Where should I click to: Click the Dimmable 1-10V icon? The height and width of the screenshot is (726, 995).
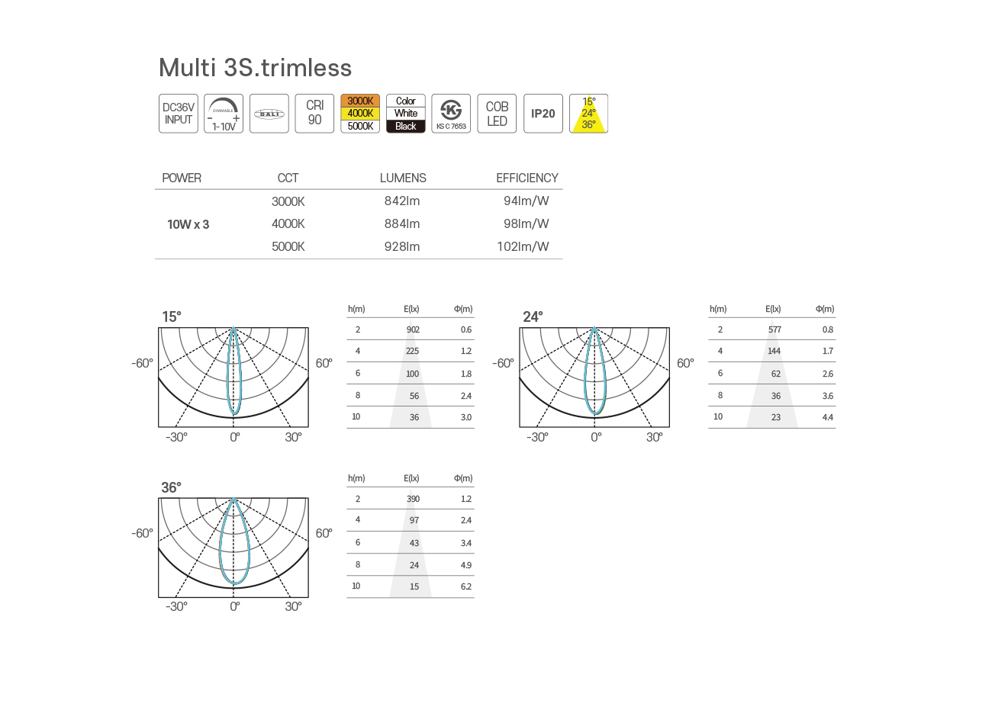224,114
